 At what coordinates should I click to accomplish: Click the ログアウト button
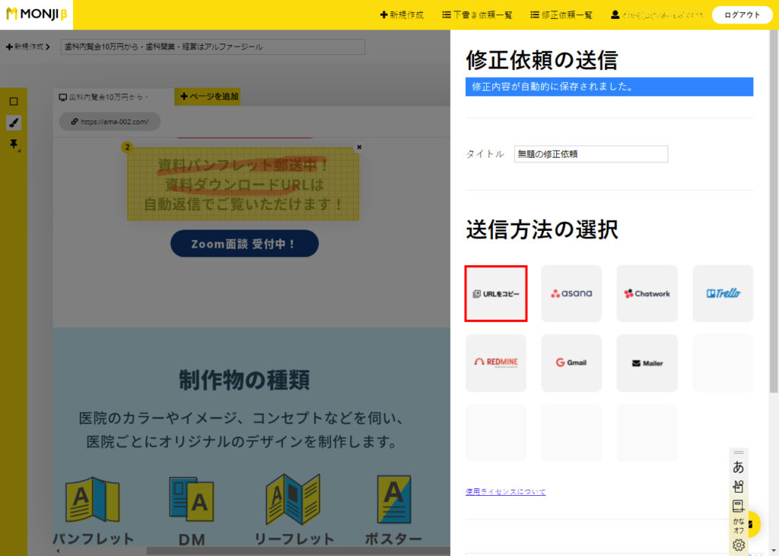[742, 14]
